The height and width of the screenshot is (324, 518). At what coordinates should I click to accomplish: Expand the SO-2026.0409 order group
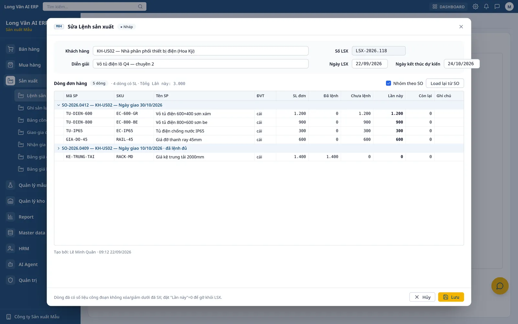click(59, 148)
